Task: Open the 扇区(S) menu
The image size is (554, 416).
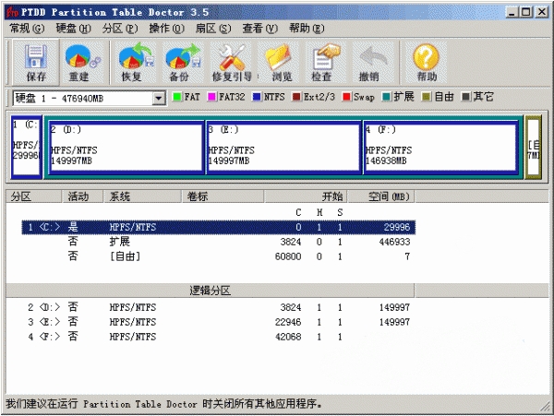Action: pyautogui.click(x=213, y=29)
